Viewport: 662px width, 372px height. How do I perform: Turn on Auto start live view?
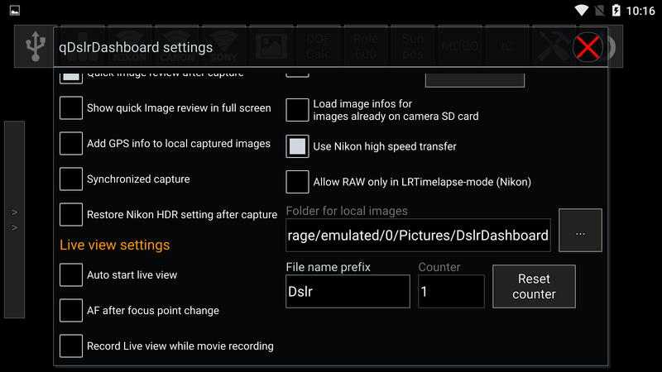click(x=71, y=275)
